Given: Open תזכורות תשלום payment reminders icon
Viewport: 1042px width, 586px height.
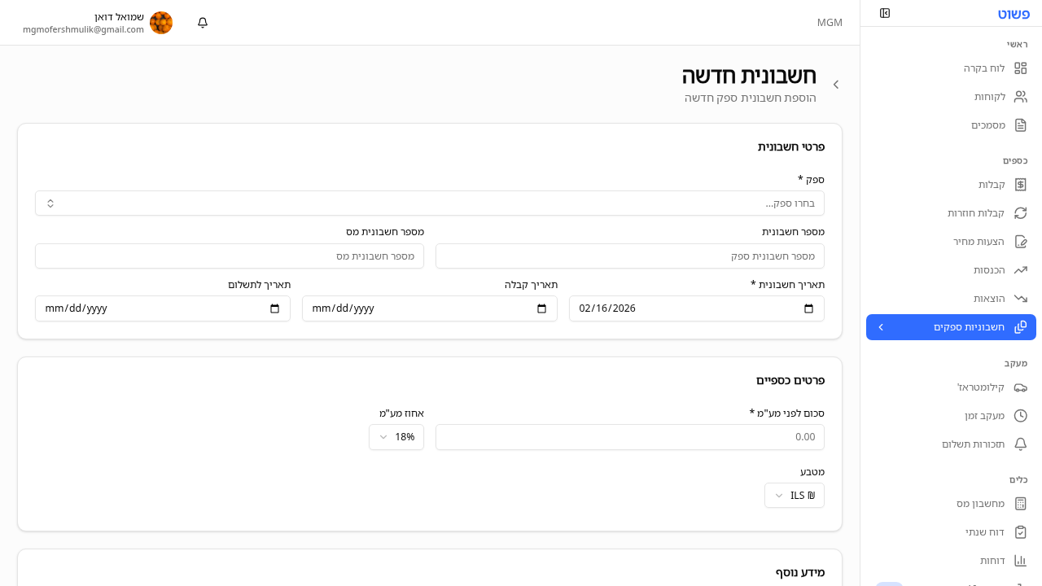Looking at the screenshot, I should pyautogui.click(x=1021, y=444).
